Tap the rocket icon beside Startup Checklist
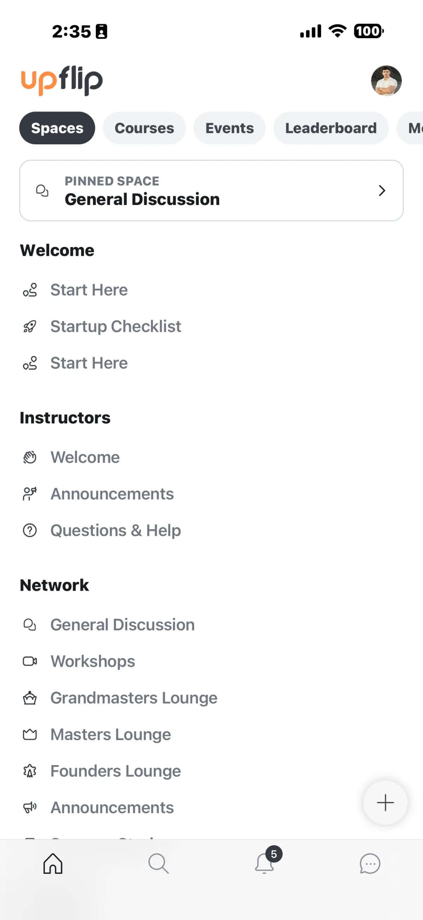 (x=30, y=326)
